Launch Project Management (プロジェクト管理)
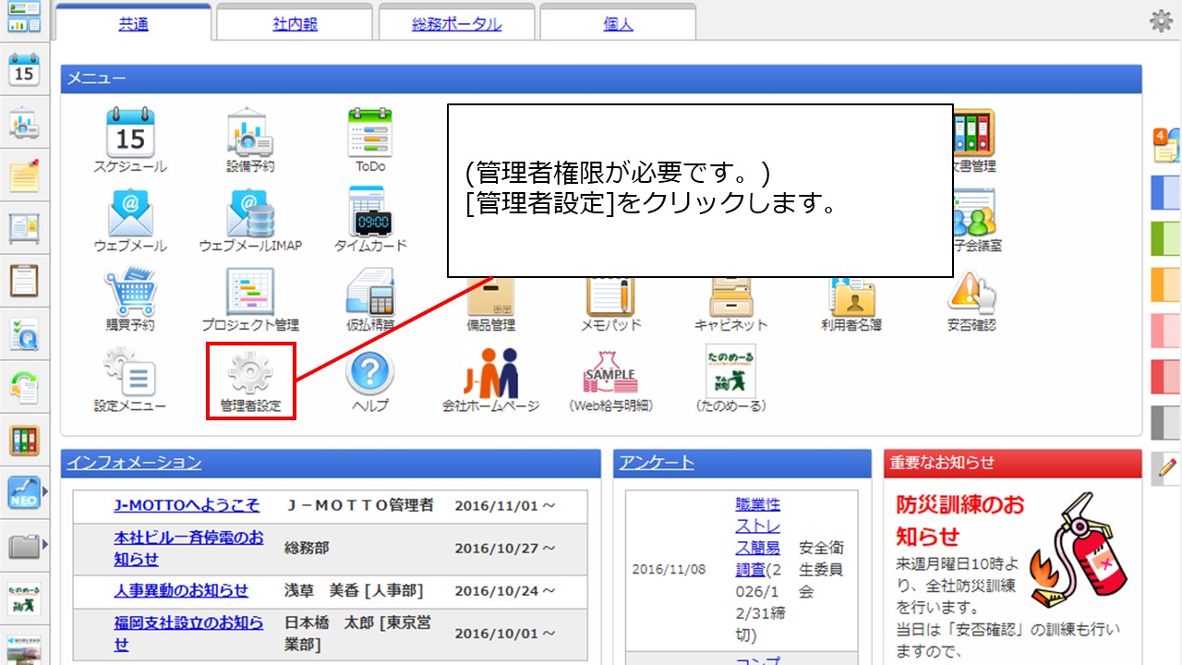The height and width of the screenshot is (665, 1182). 249,292
